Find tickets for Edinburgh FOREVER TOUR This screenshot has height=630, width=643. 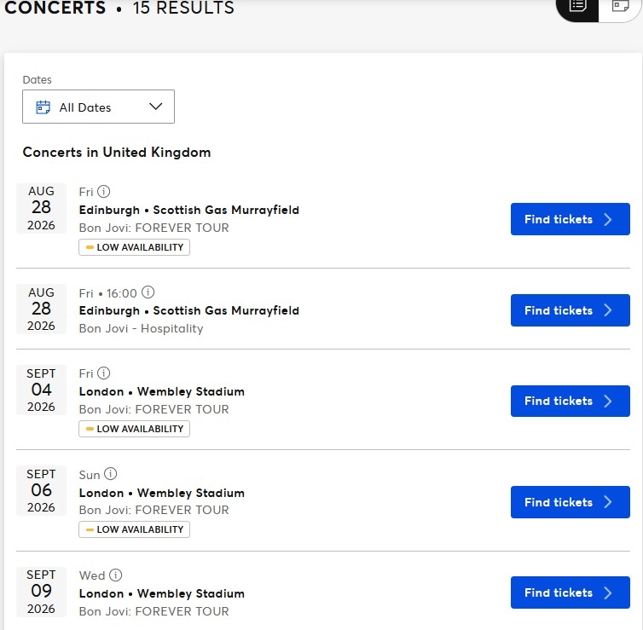pyautogui.click(x=570, y=219)
